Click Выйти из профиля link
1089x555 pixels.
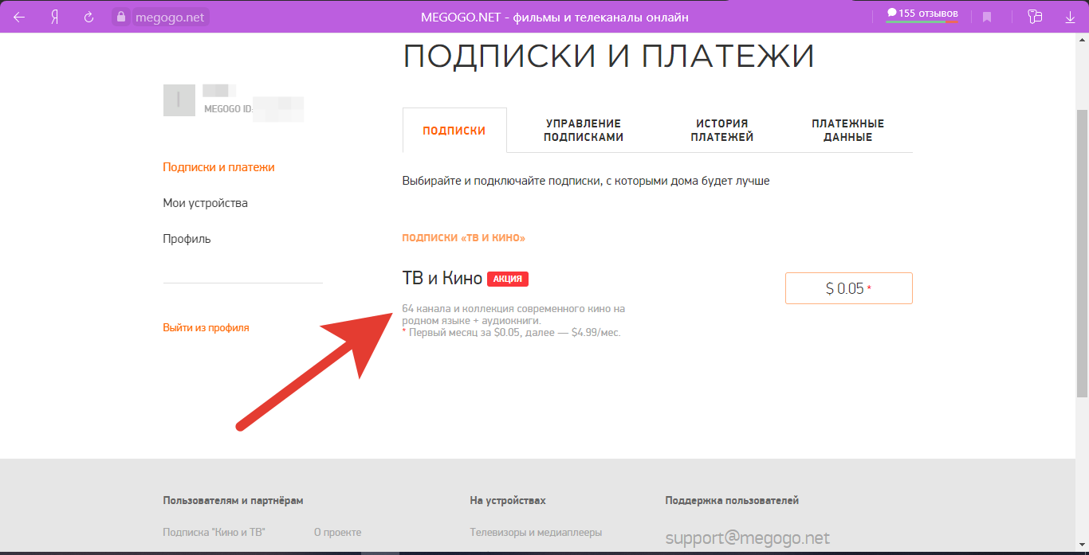pos(206,327)
